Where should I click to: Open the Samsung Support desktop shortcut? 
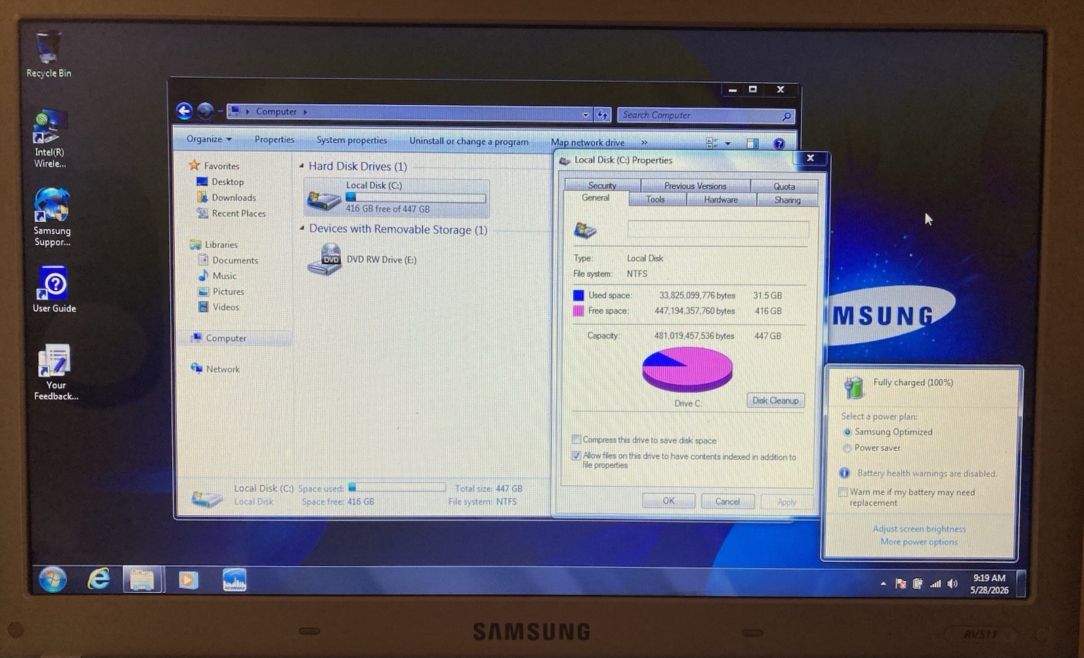(x=52, y=217)
